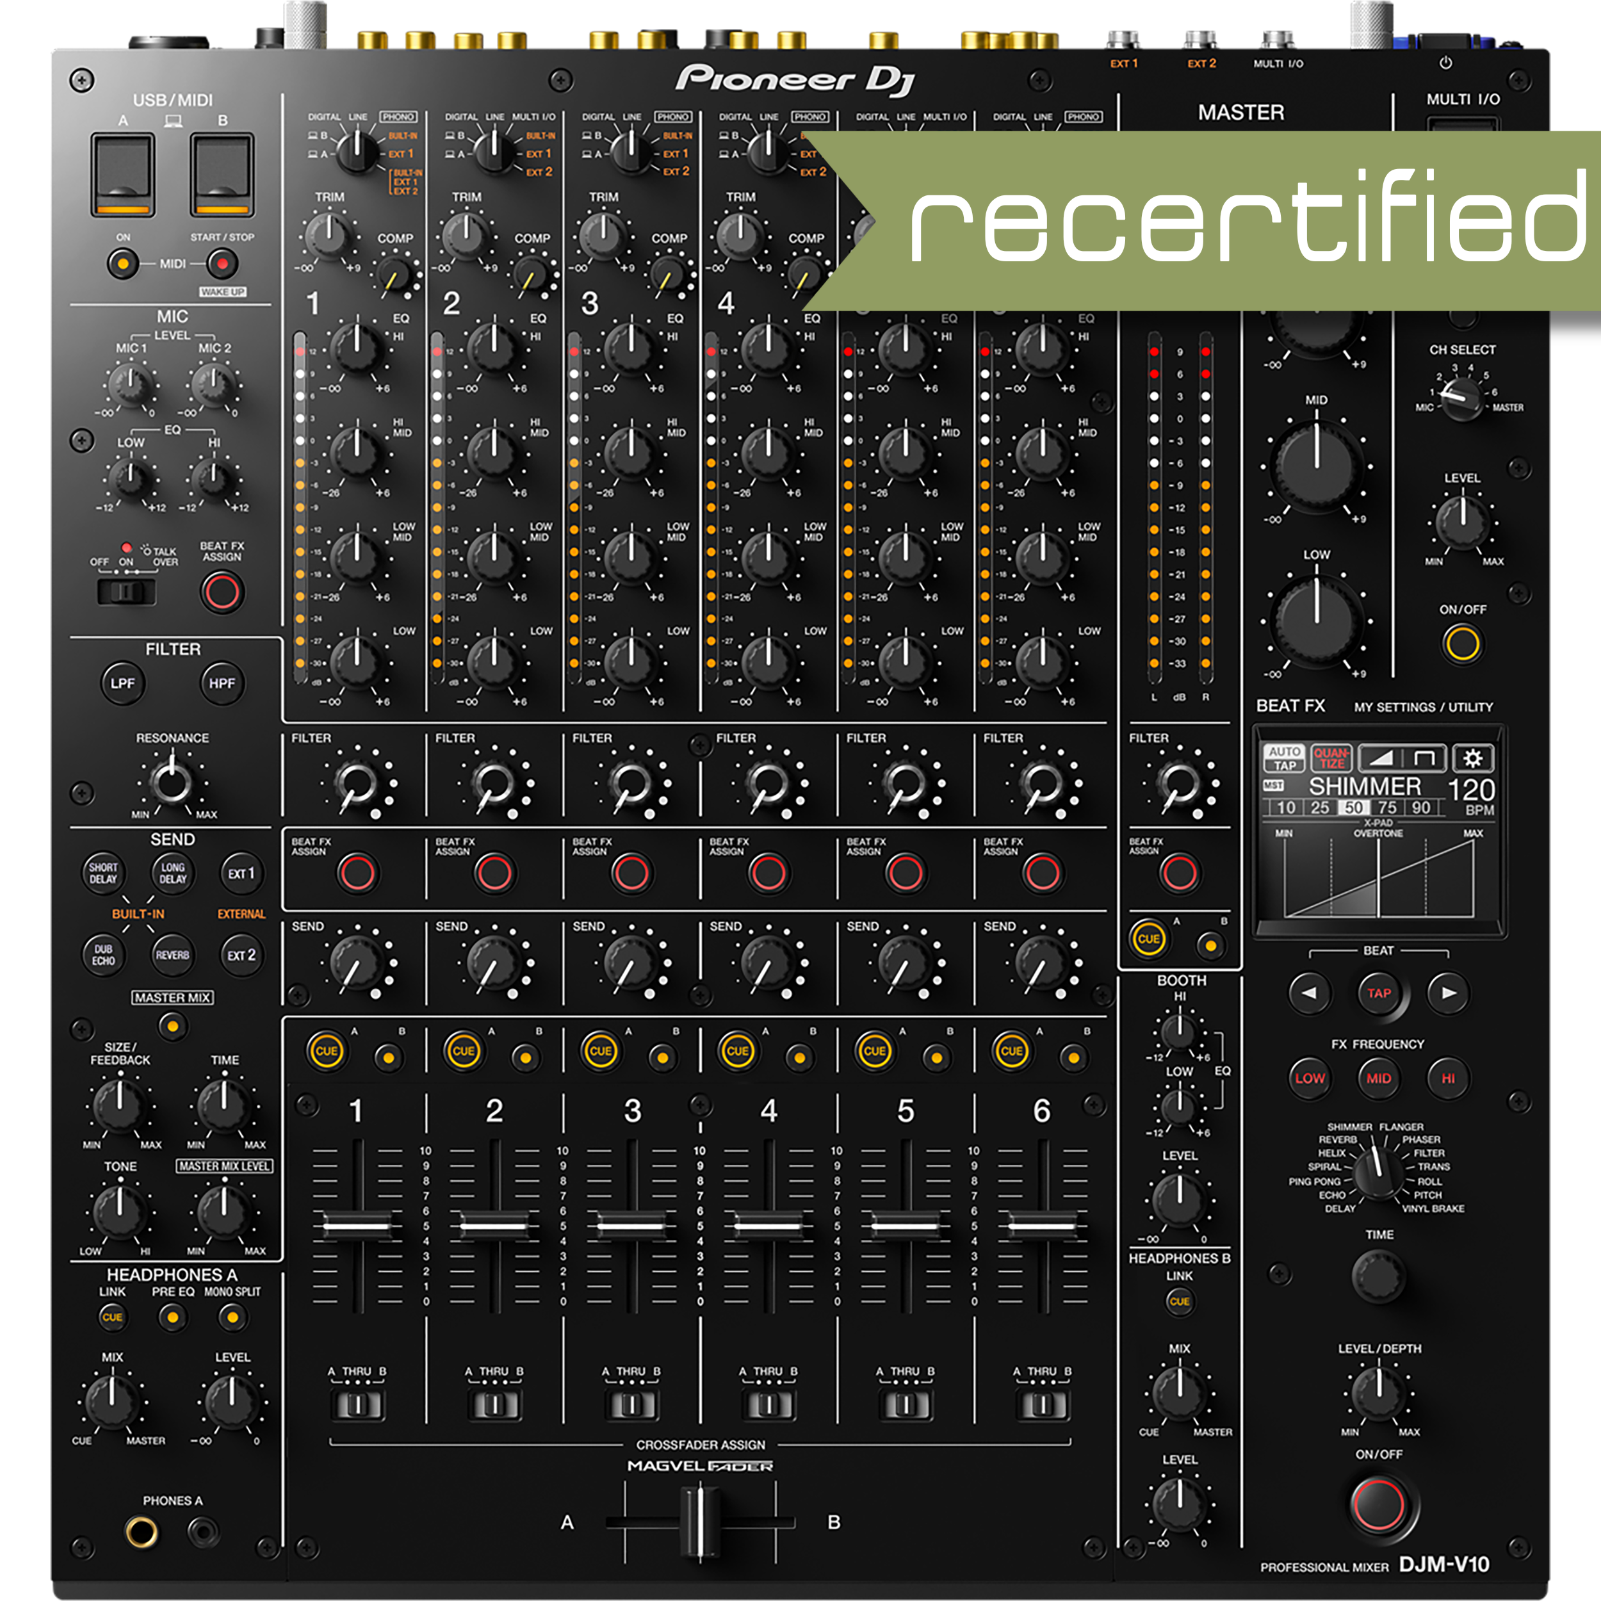The width and height of the screenshot is (1601, 1601).
Task: Select the 90 value on the display
Action: click(1421, 807)
